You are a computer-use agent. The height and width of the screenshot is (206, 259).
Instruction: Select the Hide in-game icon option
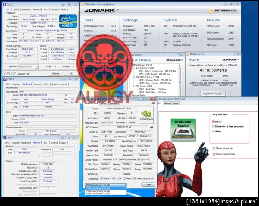213,131
